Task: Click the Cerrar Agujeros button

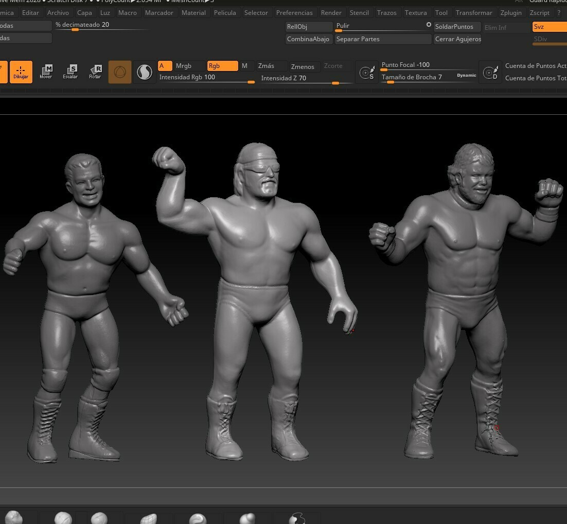Action: (x=457, y=39)
